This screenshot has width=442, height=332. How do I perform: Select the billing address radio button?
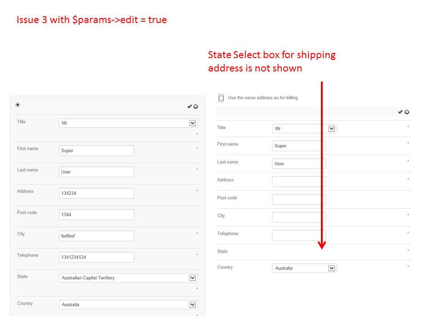tap(18, 105)
